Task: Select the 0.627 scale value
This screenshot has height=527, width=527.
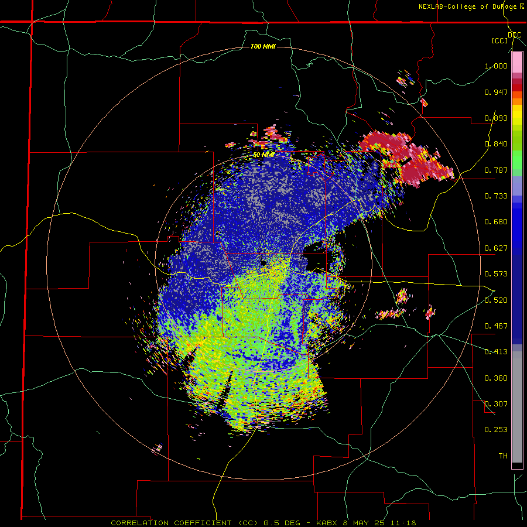Action: (x=496, y=248)
